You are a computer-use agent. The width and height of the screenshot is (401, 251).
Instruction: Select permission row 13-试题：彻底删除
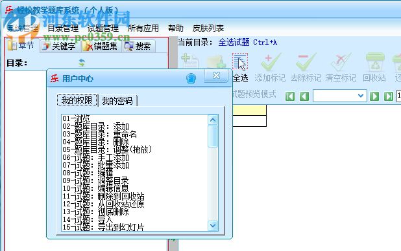pyautogui.click(x=135, y=212)
